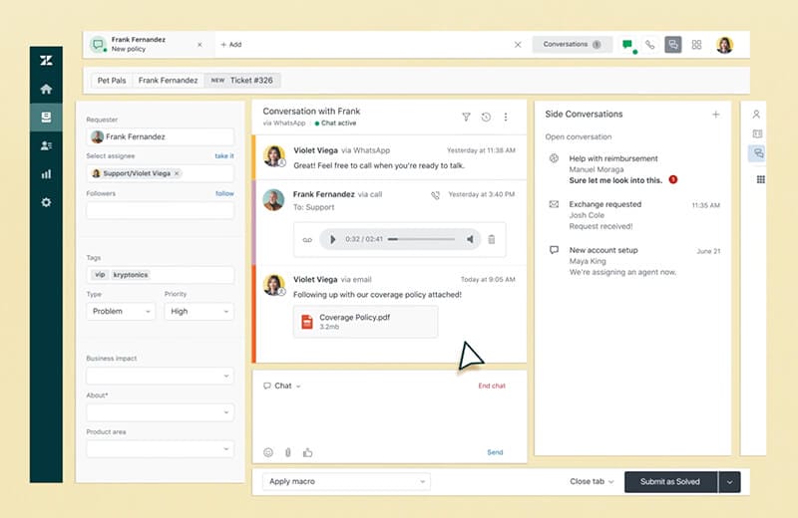Viewport: 798px width, 518px height.
Task: Click take it link for assignee
Action: (223, 156)
